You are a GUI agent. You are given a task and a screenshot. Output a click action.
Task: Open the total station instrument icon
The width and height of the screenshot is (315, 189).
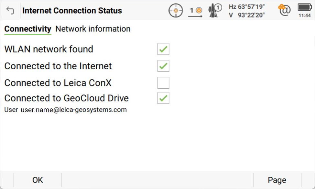(215, 10)
